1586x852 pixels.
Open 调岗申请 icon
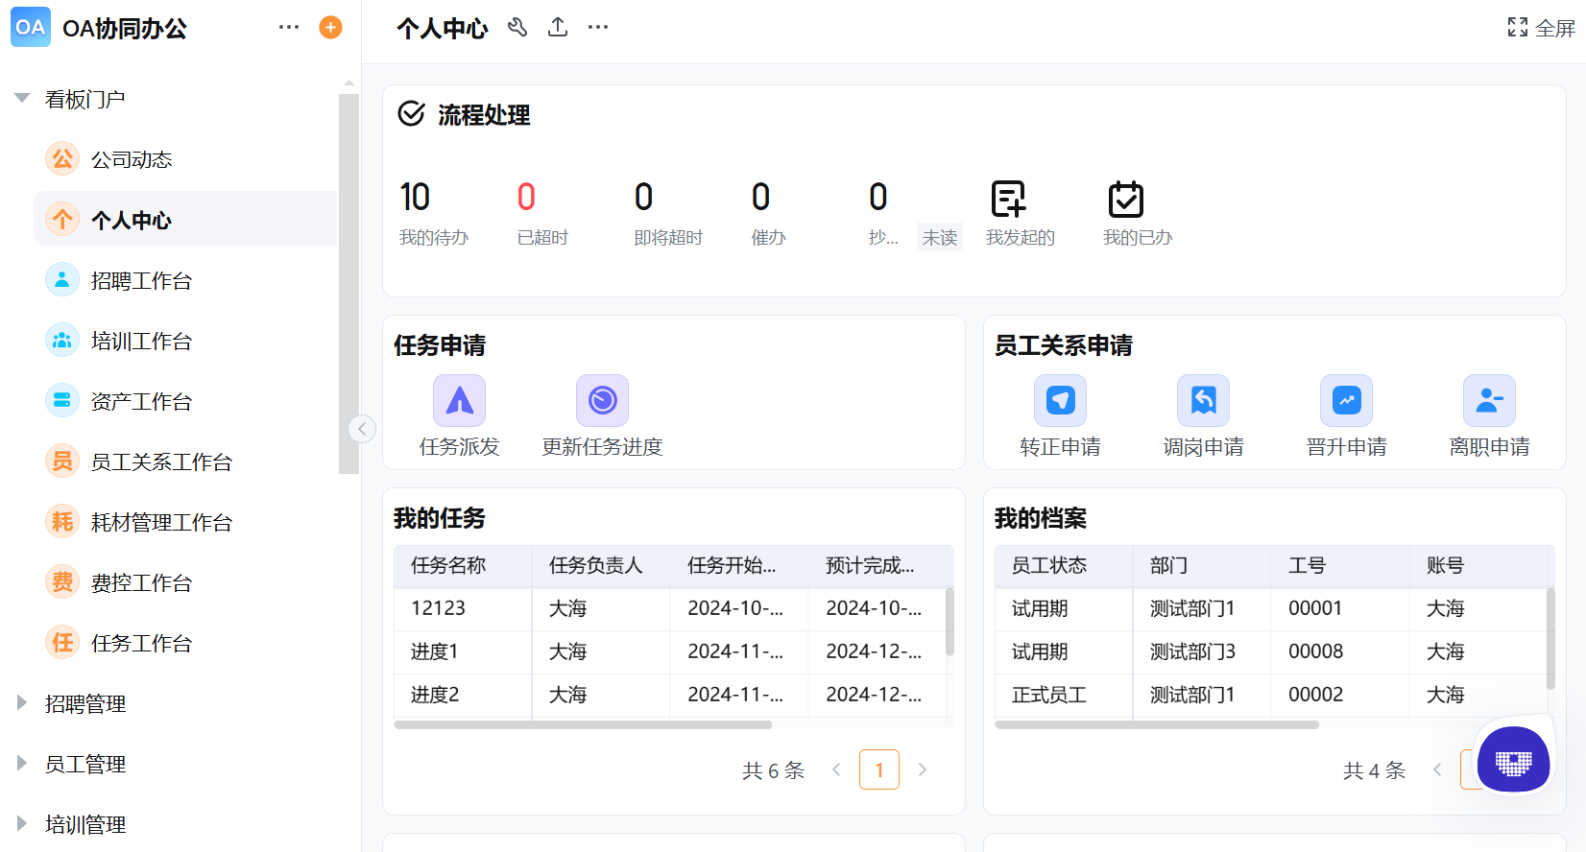1203,400
